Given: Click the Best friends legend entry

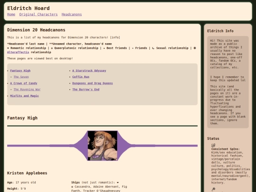Looking at the screenshot, I should click(x=115, y=48).
